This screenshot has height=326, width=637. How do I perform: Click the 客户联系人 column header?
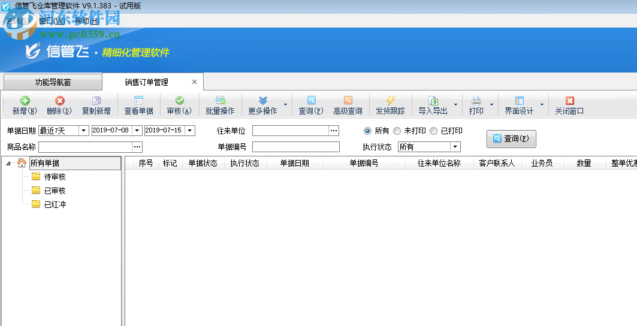pos(497,163)
